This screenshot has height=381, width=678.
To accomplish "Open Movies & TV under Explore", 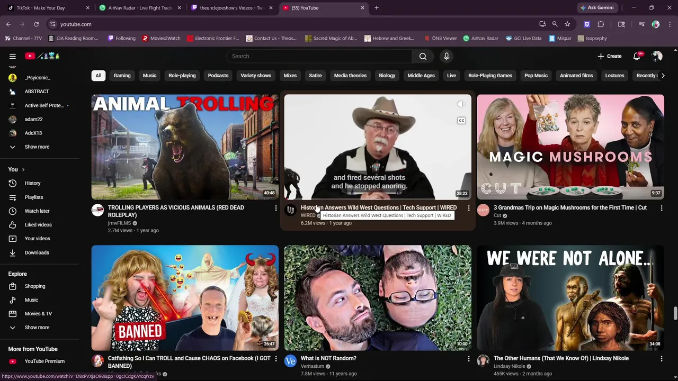I will pos(40,314).
